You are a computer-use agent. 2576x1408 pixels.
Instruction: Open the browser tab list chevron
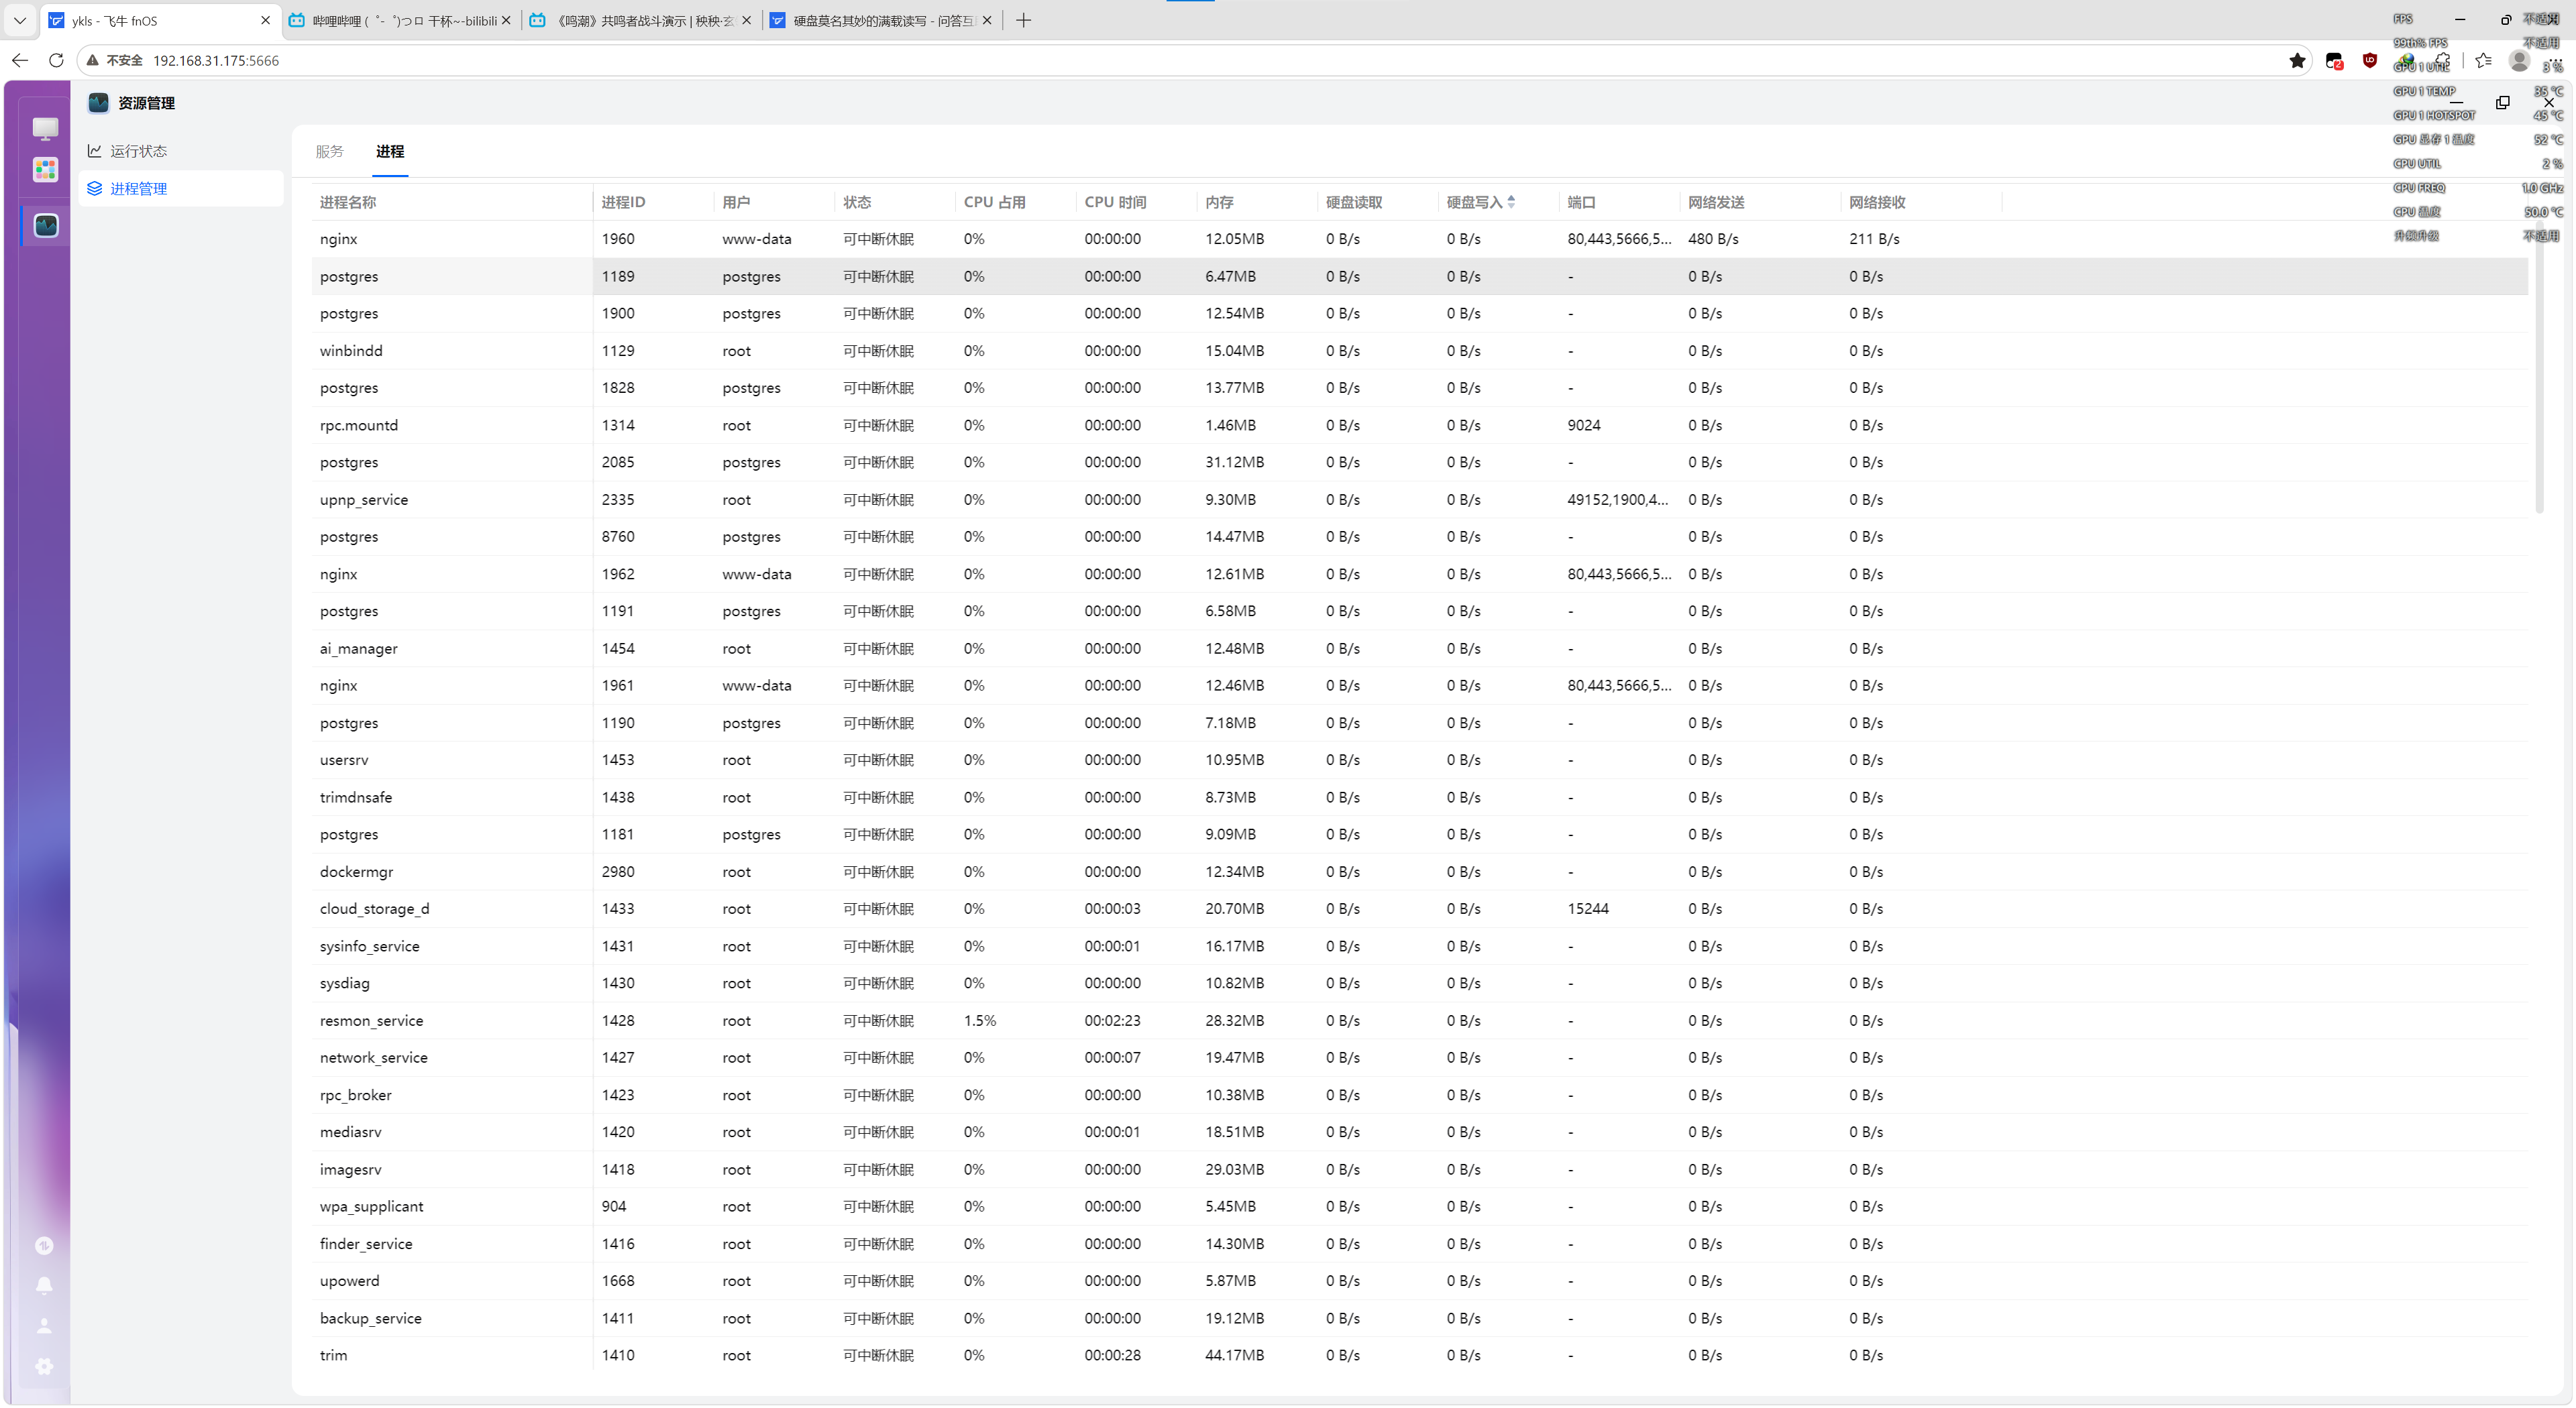point(20,20)
